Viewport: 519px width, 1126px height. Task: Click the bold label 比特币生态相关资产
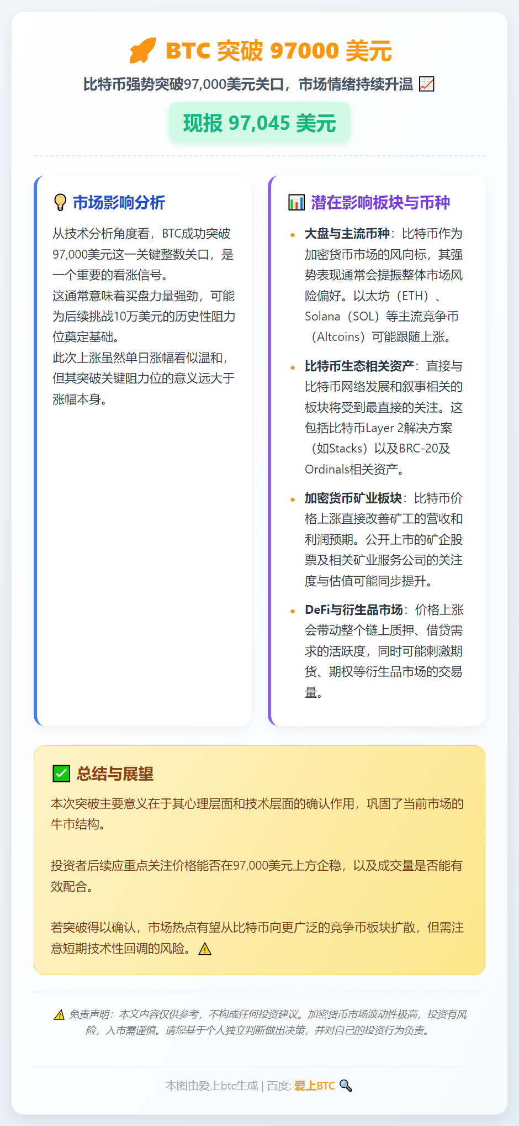point(359,366)
